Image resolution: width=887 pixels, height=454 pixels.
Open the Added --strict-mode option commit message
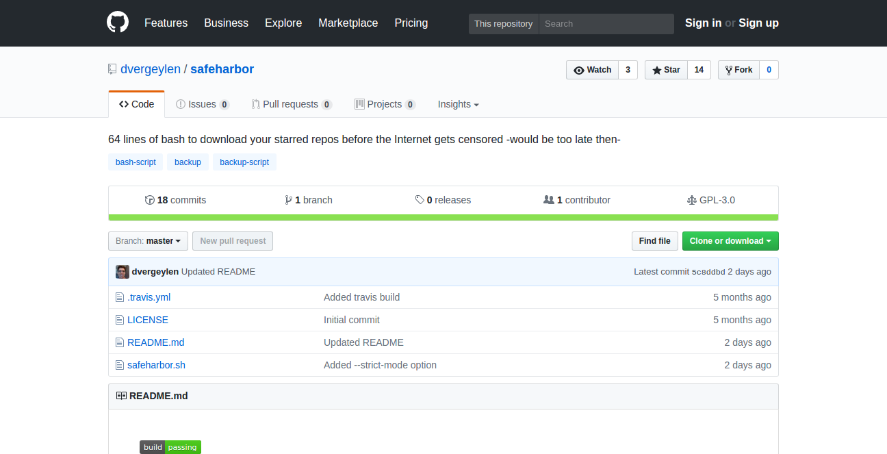pos(380,365)
